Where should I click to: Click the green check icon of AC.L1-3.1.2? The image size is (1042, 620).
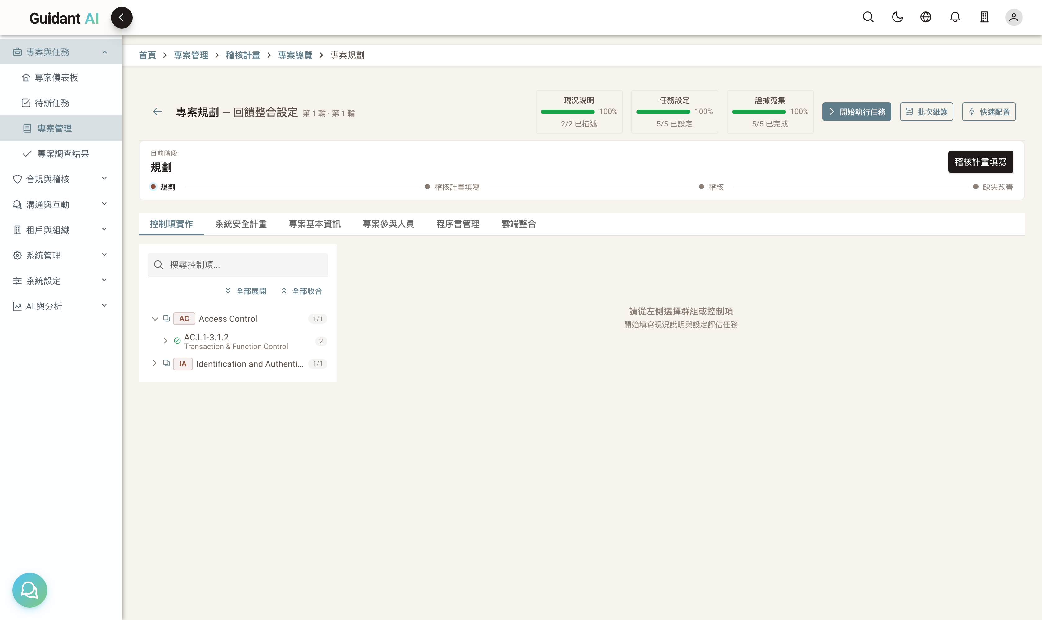[x=177, y=341]
